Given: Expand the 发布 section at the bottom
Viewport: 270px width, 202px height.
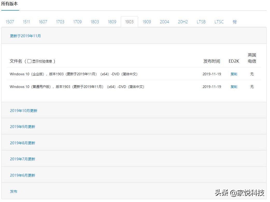Looking at the screenshot, I should coord(14,191).
